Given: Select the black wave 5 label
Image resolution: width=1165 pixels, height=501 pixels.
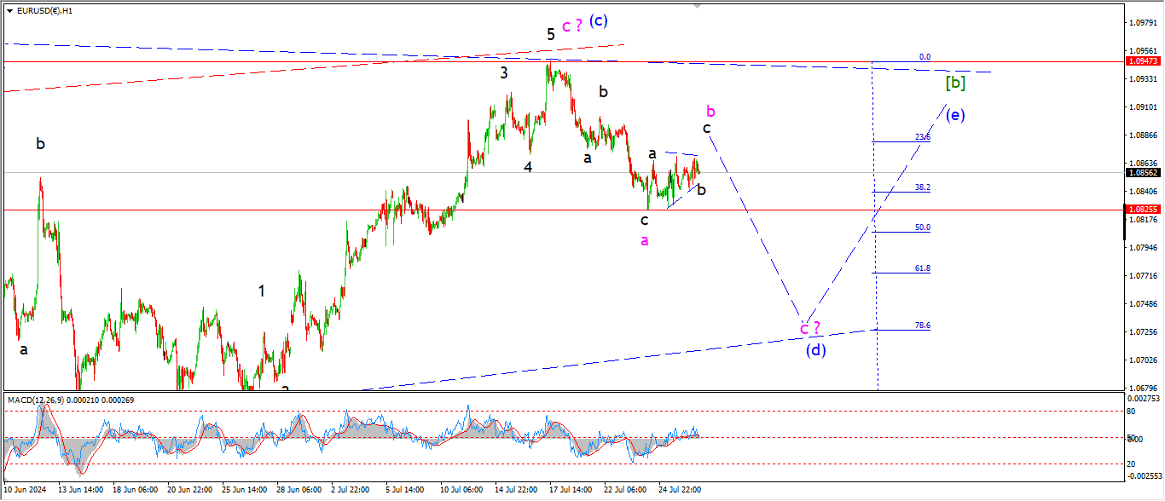Looking at the screenshot, I should pos(551,34).
